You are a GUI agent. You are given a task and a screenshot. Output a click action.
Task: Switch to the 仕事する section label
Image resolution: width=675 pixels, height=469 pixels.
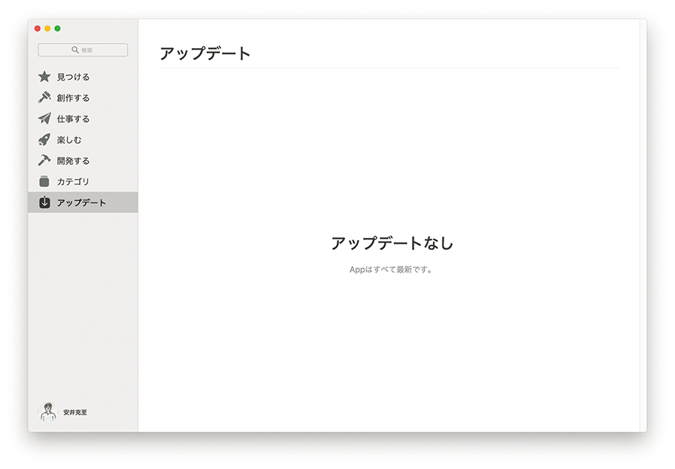coord(73,119)
